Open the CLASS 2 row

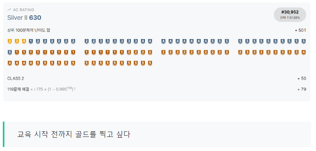click(x=157, y=79)
